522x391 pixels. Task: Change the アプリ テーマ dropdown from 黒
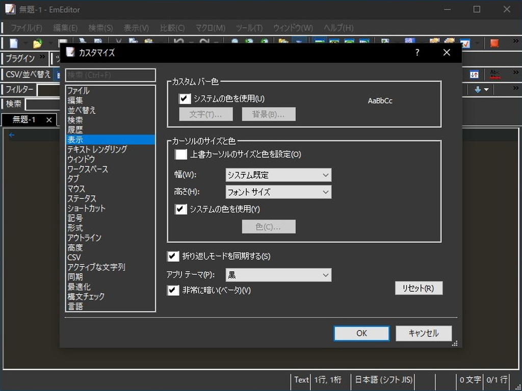(x=278, y=275)
